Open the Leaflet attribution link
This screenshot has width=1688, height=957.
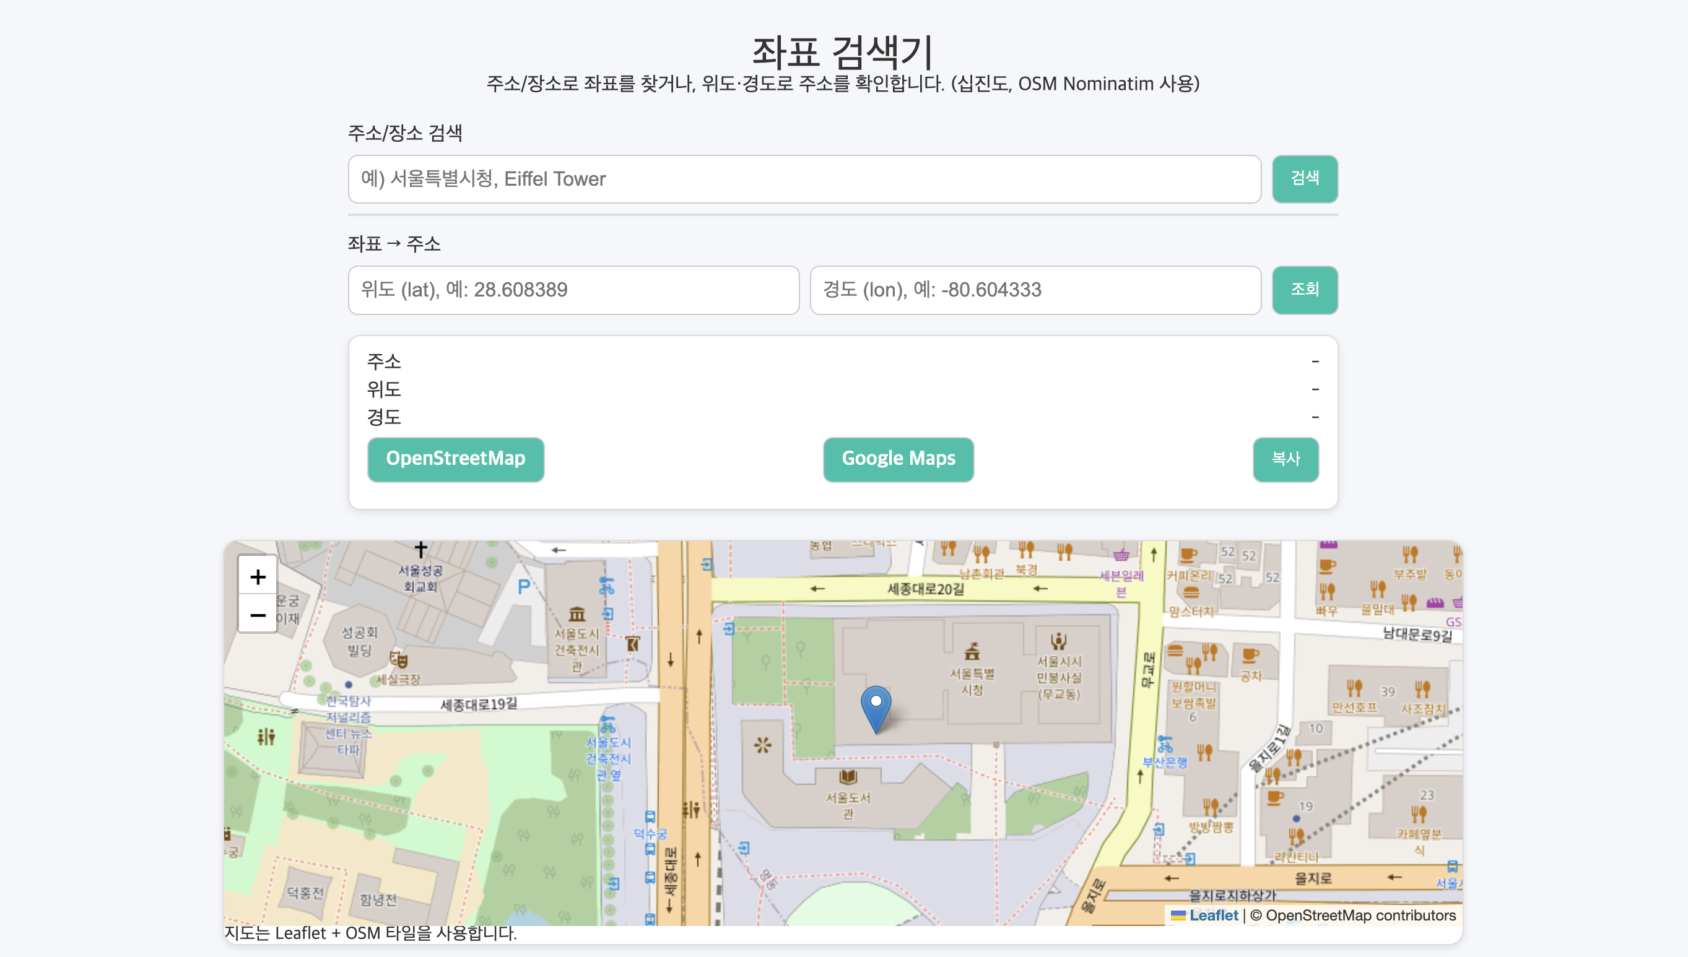(x=1213, y=915)
